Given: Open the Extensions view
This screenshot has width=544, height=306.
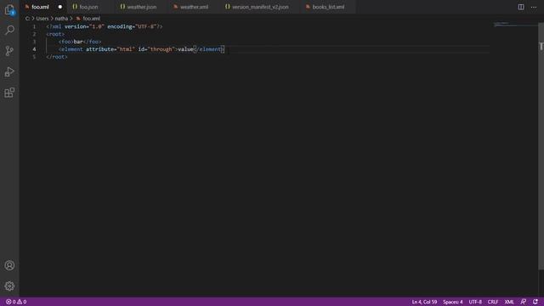Looking at the screenshot, I should (x=9, y=93).
